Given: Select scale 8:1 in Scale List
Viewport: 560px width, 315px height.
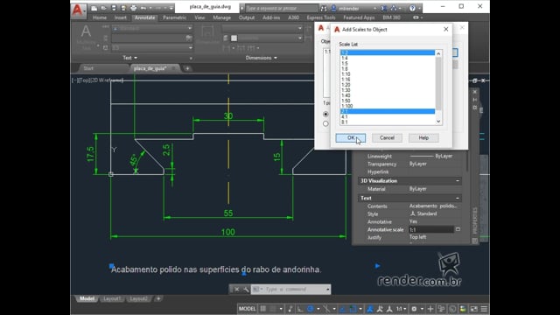Looking at the screenshot, I should point(388,122).
